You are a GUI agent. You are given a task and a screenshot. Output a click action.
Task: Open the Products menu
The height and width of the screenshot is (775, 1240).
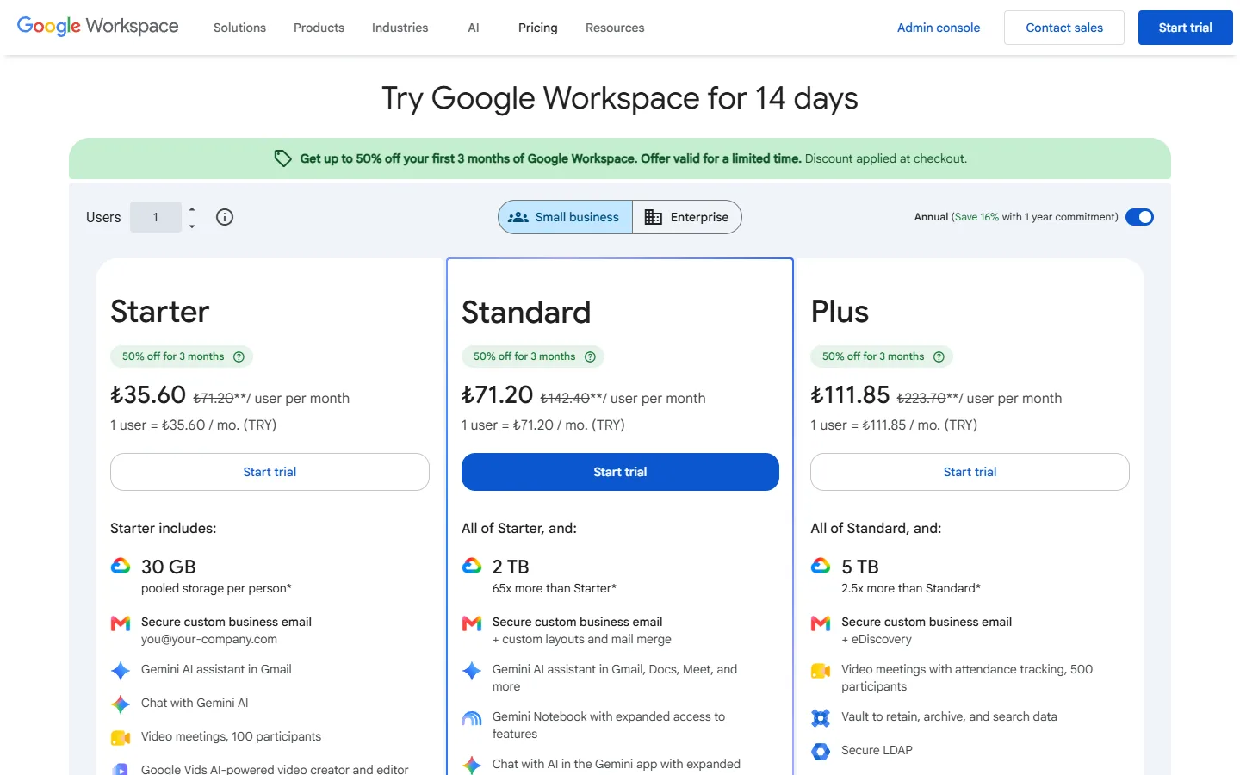coord(319,28)
